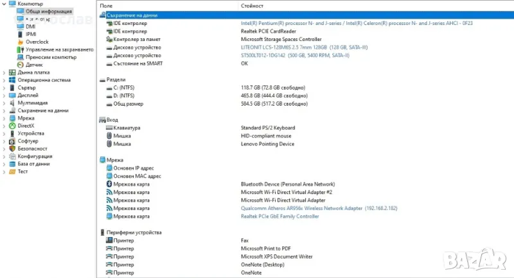Image resolution: width=514 pixels, height=278 pixels.
Task: Select Обща информация in the tree
Action: click(49, 12)
